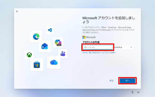This screenshot has height=97, width=155.
Task: Click the アカウントの作成 heading text
Action: [x=91, y=42]
